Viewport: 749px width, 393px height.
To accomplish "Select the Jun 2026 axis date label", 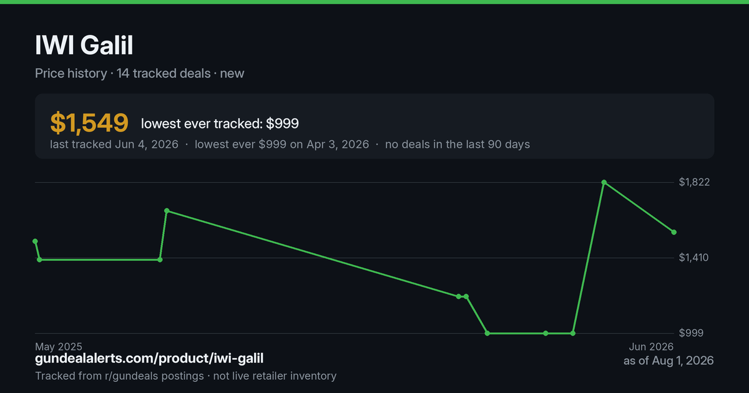I will pos(651,346).
